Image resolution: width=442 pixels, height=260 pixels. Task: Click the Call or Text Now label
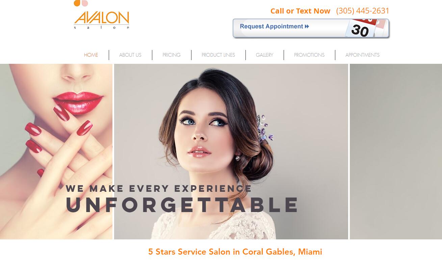click(x=300, y=11)
